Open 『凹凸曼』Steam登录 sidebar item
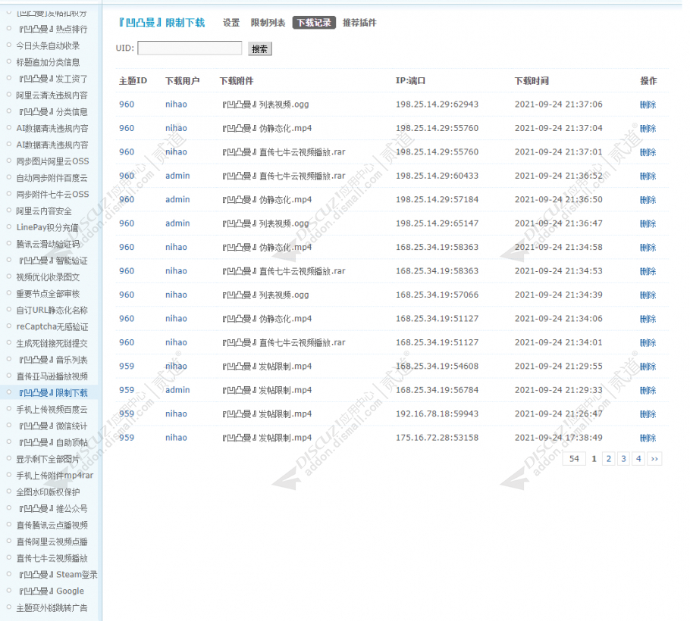 57,575
